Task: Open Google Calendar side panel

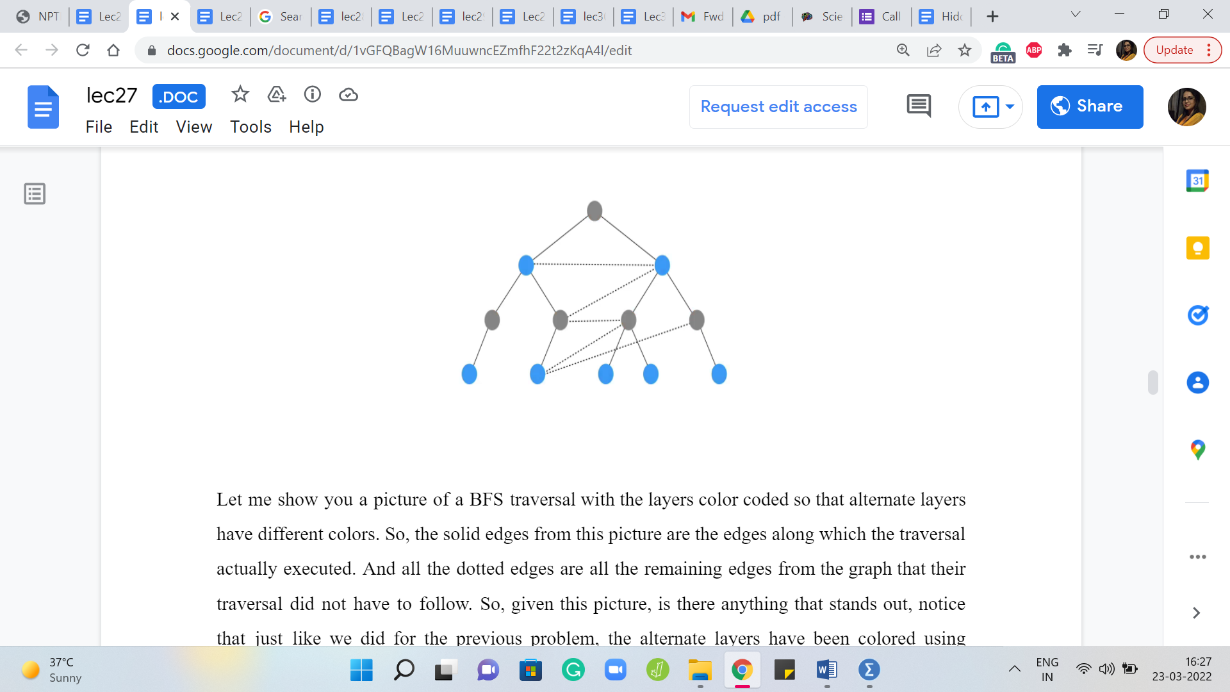Action: pyautogui.click(x=1197, y=181)
